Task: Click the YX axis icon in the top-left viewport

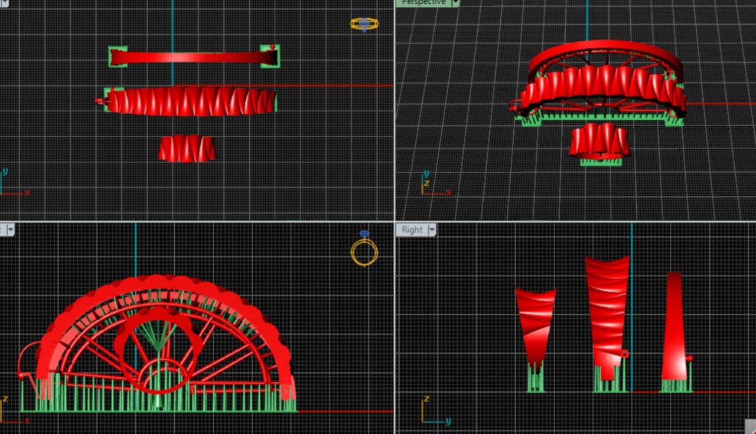Action: click(x=12, y=183)
